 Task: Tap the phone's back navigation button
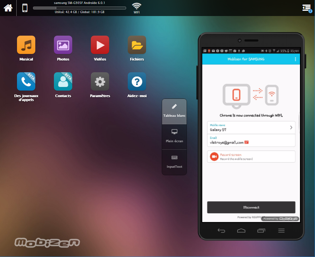point(221,231)
